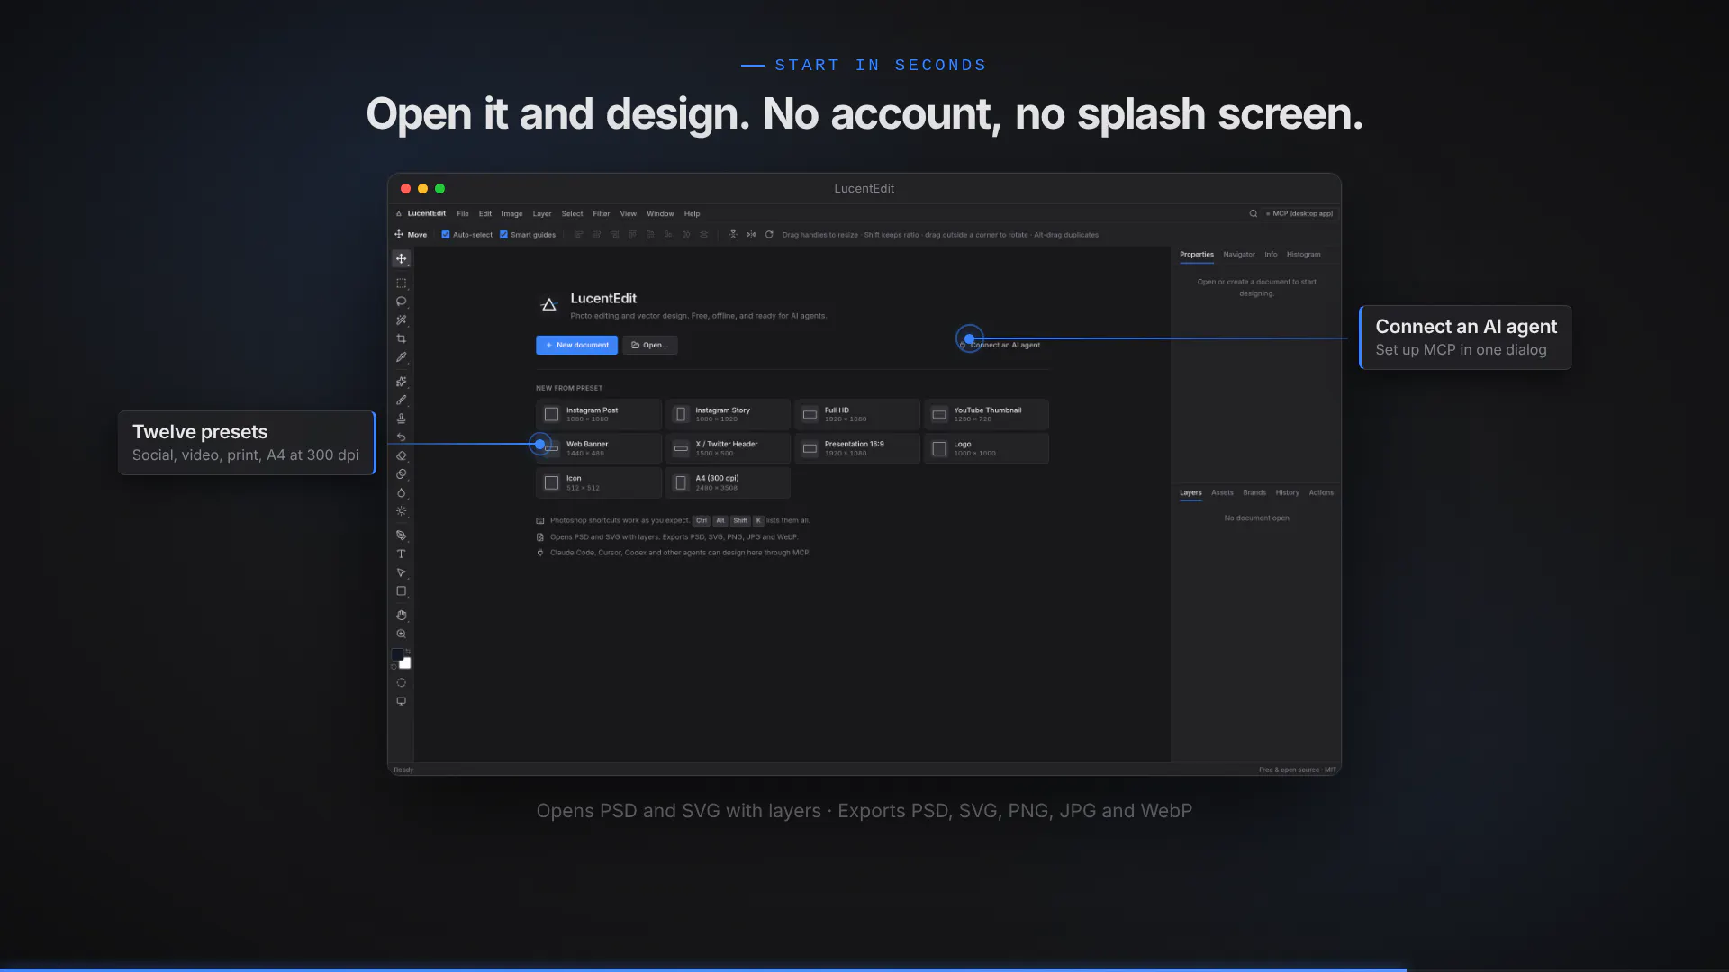Select the Blur droplet tool
The image size is (1729, 972).
(x=401, y=492)
